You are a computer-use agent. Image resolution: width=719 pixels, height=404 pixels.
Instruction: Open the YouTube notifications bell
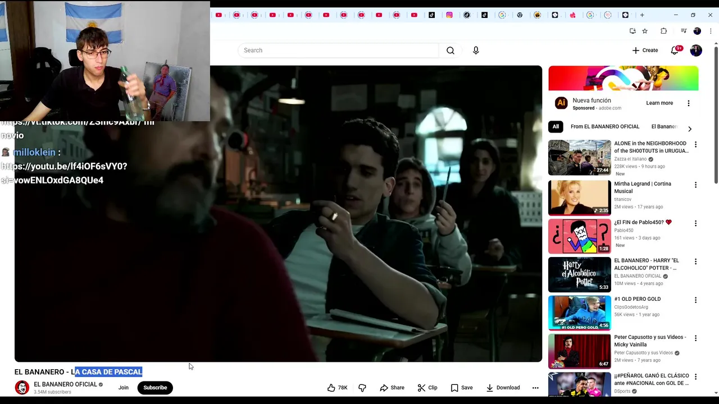(x=675, y=50)
